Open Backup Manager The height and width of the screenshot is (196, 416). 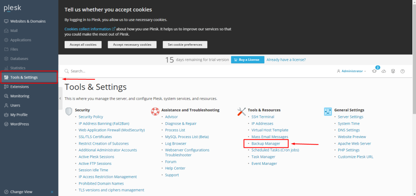coord(266,143)
